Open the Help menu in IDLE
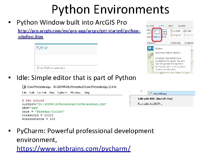Viewport: 221px width, 166px height. (87, 93)
